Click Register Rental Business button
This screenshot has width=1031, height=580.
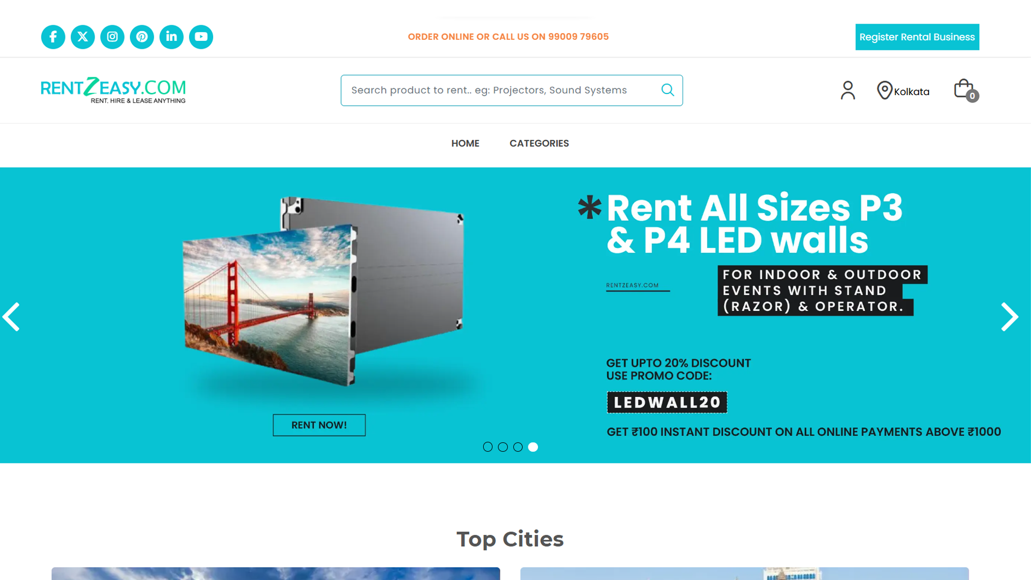pyautogui.click(x=917, y=37)
